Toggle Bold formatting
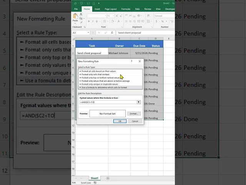The height and width of the screenshot is (185, 246). 89,21
